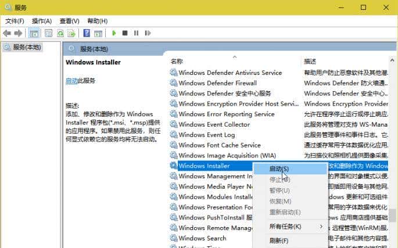398x248 pixels.
Task: Click gear icon of Windows Event Collector
Action: 174,124
